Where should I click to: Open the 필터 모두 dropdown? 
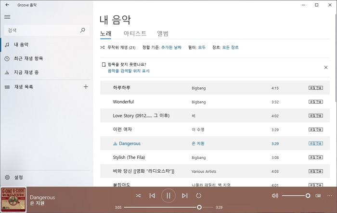pos(202,47)
